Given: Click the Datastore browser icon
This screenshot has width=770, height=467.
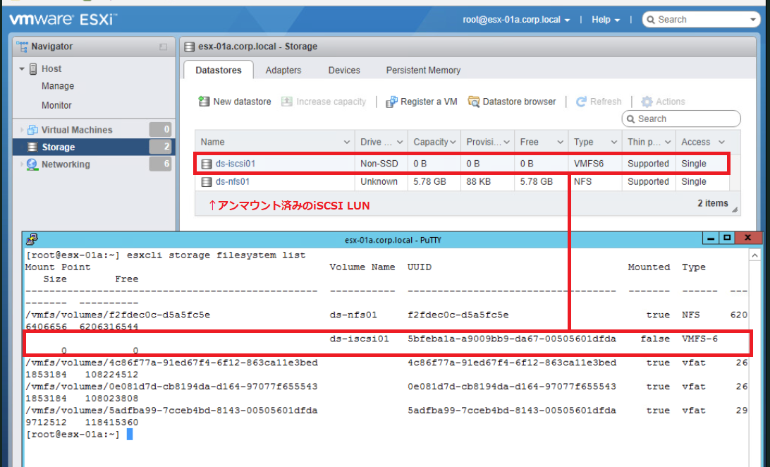Looking at the screenshot, I should [x=473, y=102].
